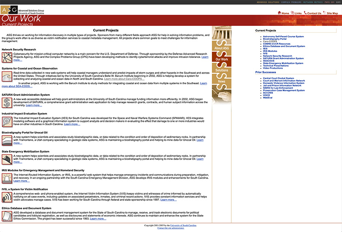Open NIBRS for Law Enforcement link
This screenshot has width=342, height=232.
click(x=278, y=88)
